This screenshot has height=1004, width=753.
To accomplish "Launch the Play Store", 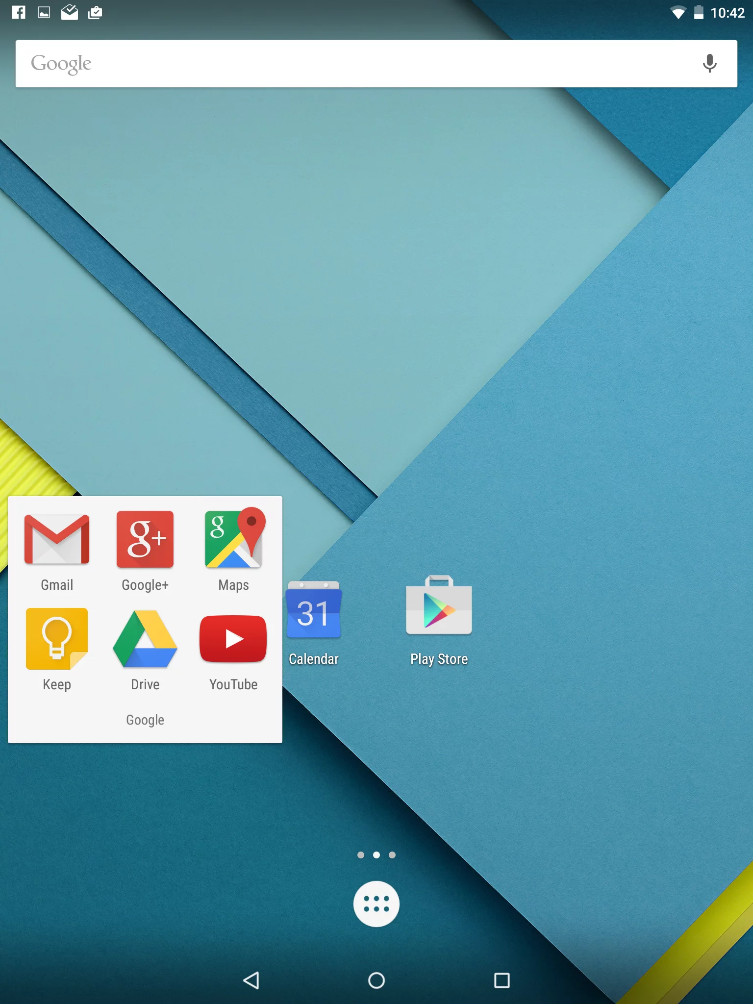I will coord(439,606).
